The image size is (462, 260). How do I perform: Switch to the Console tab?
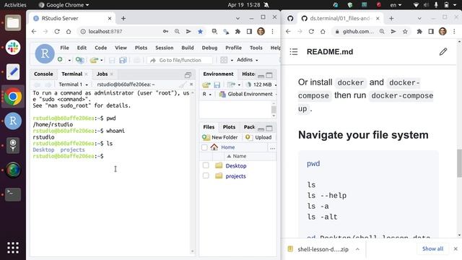[43, 74]
